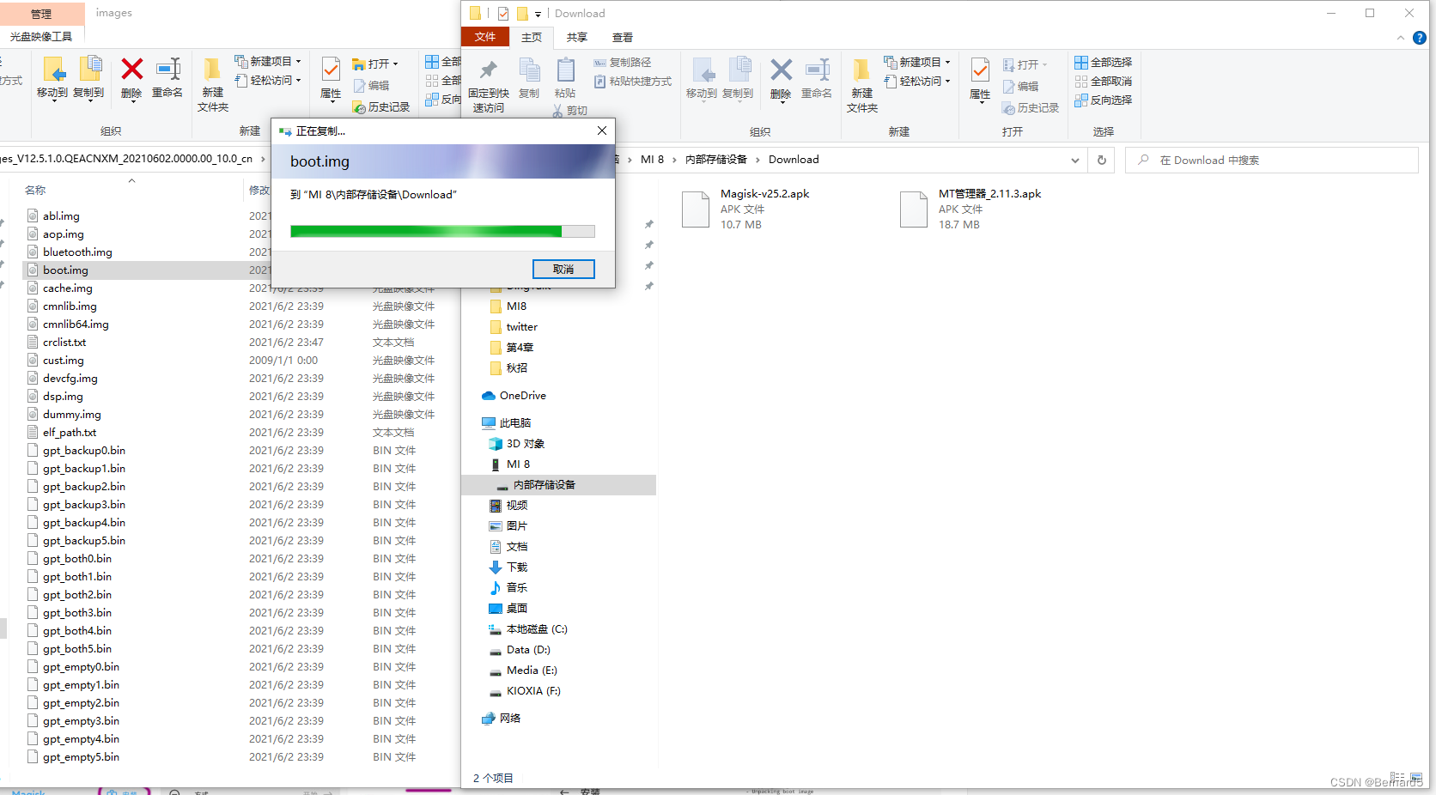The height and width of the screenshot is (795, 1436).
Task: Open ribbon Help question mark icon
Action: tap(1420, 38)
